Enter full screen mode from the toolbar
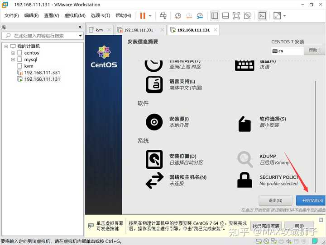 point(236,16)
